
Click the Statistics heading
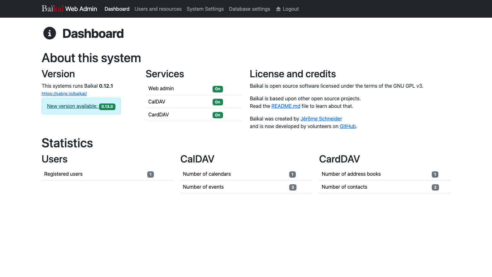[67, 143]
